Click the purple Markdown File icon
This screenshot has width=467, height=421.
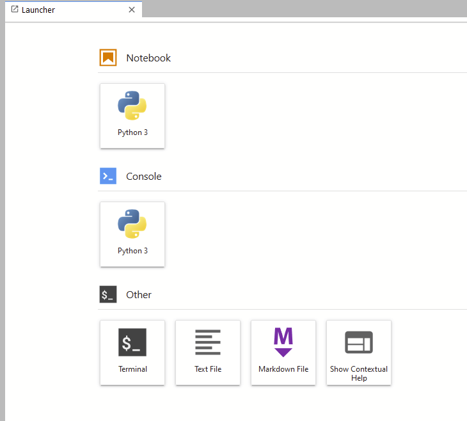tap(283, 342)
